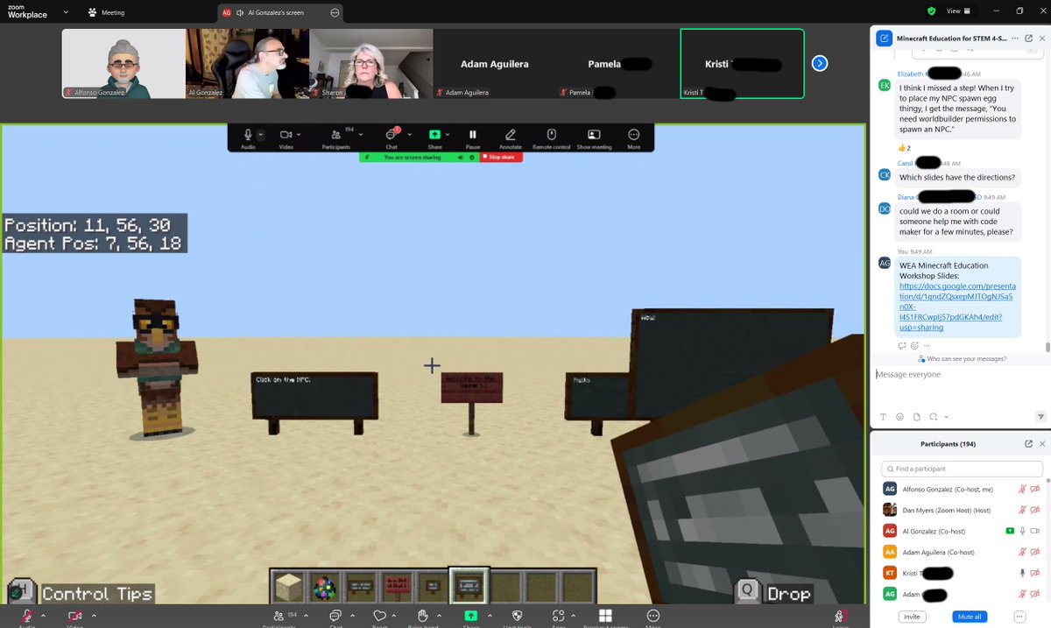Click the green Share icon in sharing toolbar
Image resolution: width=1051 pixels, height=628 pixels.
pyautogui.click(x=434, y=135)
